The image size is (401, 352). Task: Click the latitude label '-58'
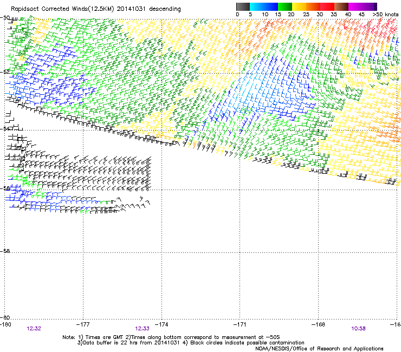point(5,251)
